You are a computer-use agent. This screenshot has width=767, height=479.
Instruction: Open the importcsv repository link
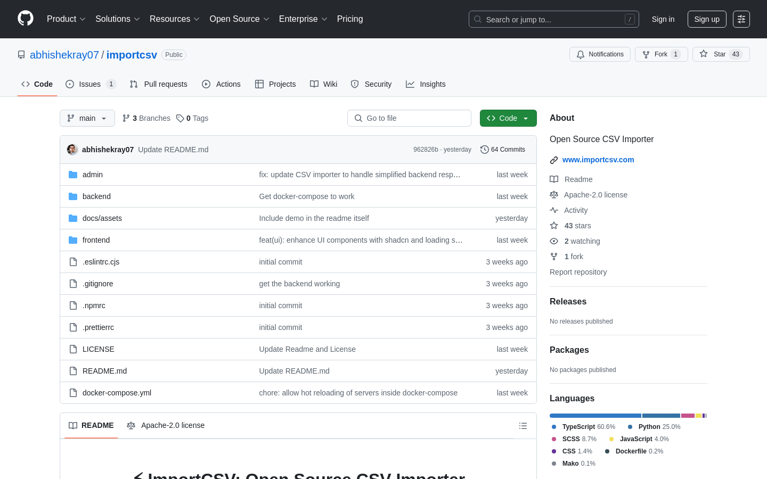[x=132, y=55]
